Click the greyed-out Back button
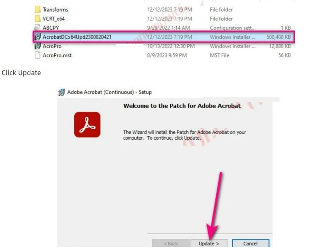This screenshot has width=310, height=248. pos(171,244)
